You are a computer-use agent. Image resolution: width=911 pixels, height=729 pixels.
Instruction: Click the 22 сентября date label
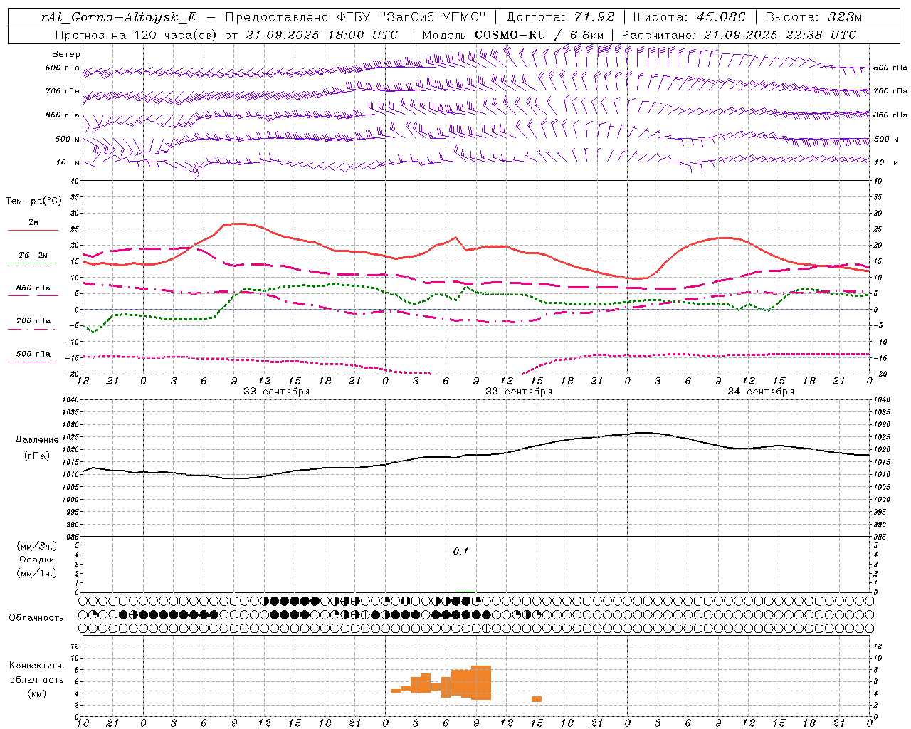point(276,392)
